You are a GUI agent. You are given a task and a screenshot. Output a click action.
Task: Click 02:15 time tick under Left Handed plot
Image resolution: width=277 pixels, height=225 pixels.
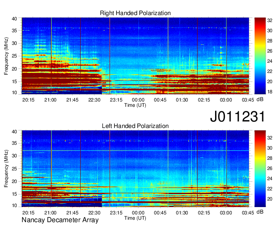coord(204,213)
